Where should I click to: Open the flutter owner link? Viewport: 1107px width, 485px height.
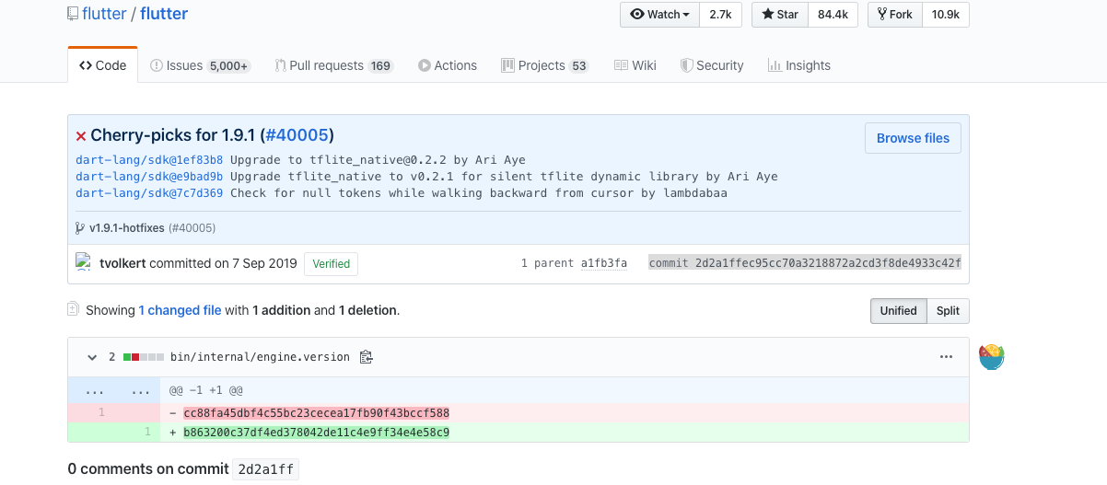[104, 14]
